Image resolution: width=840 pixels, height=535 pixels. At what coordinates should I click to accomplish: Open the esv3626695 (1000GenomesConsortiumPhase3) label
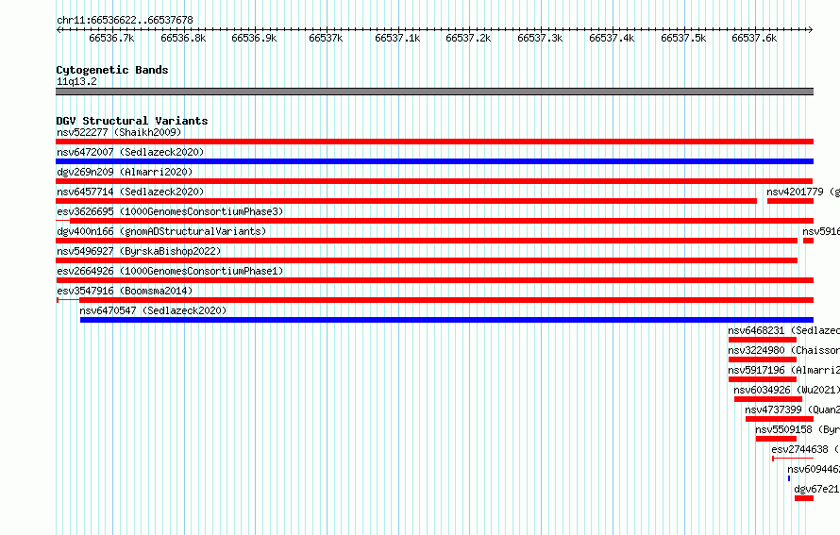click(170, 211)
